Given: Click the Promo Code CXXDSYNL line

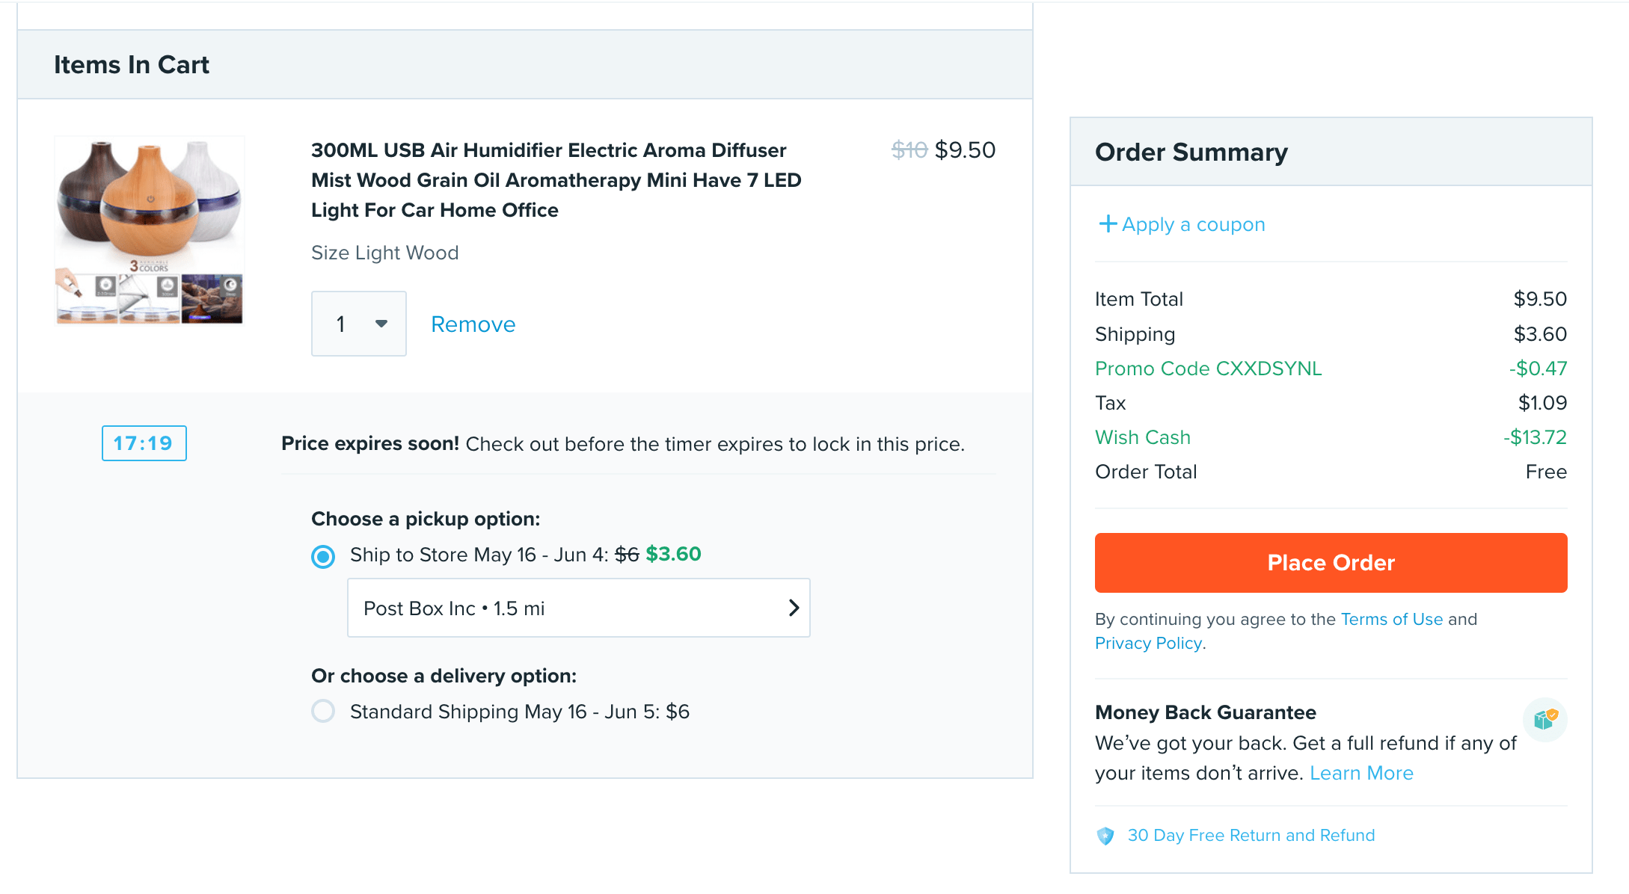Looking at the screenshot, I should [1208, 369].
